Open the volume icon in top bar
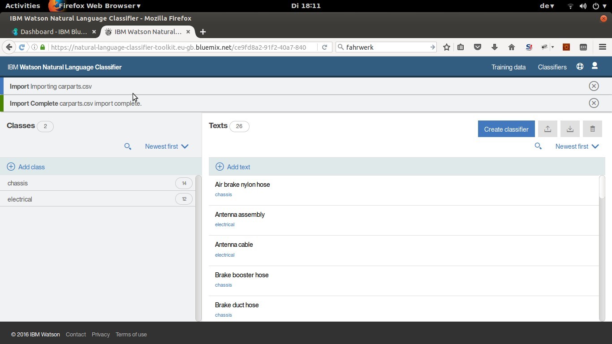 tap(583, 6)
